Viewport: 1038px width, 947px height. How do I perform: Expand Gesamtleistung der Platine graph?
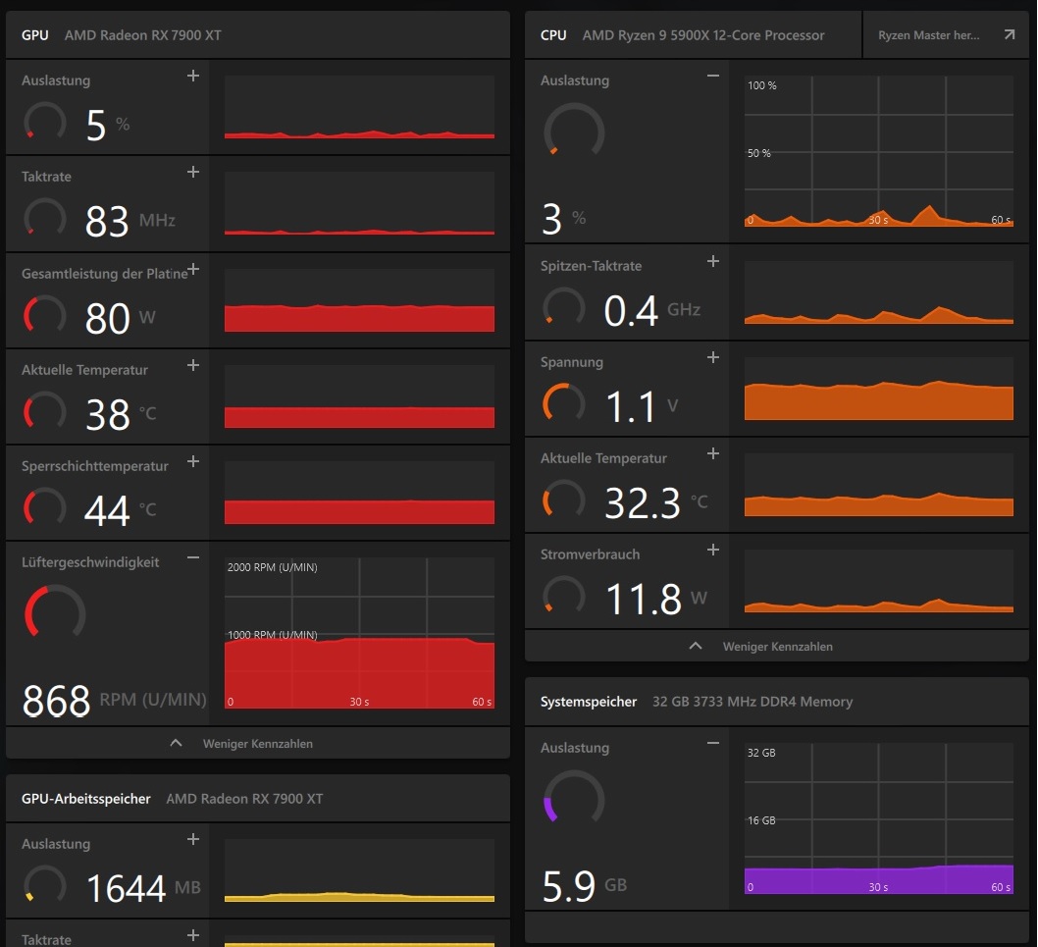(192, 269)
